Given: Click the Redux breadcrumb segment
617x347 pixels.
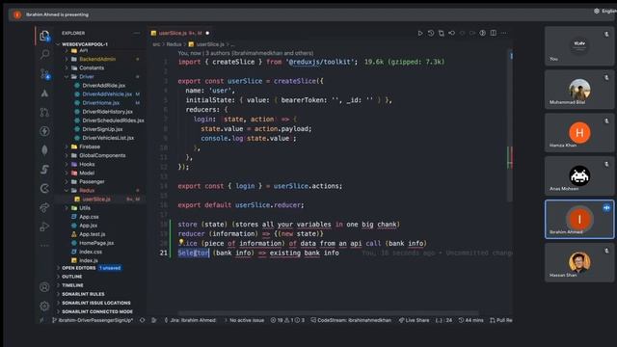Looking at the screenshot, I should (x=174, y=44).
